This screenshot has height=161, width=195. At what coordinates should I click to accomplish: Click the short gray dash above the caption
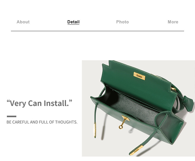tap(11, 116)
